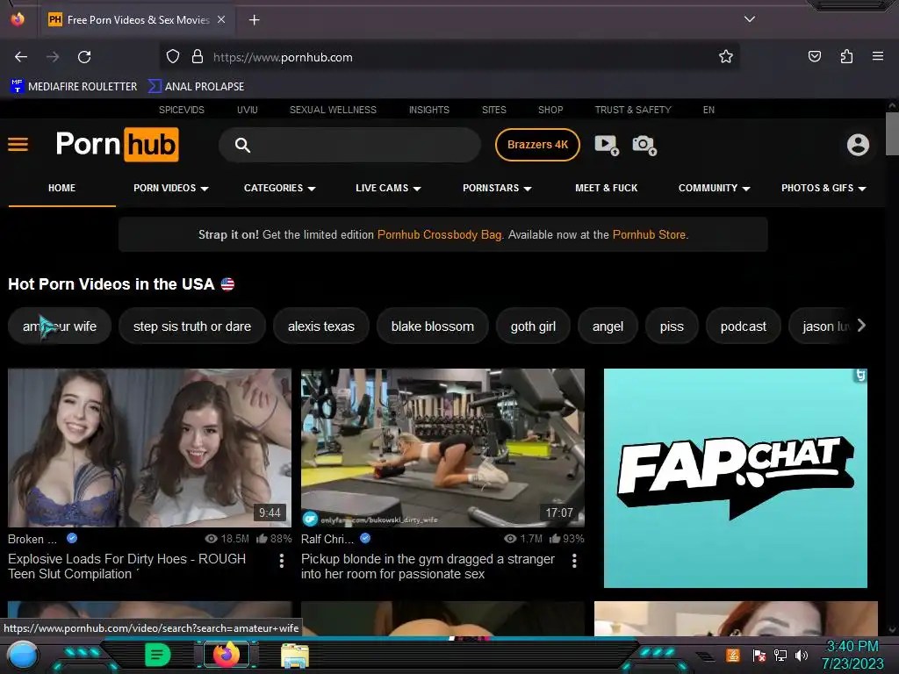
Task: Open the SHOP link
Action: [x=550, y=110]
